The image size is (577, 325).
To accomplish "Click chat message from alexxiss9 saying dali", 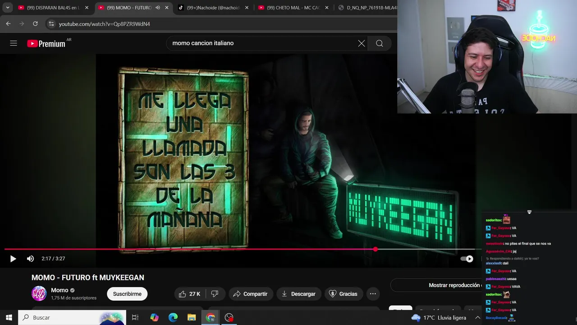I will click(497, 263).
